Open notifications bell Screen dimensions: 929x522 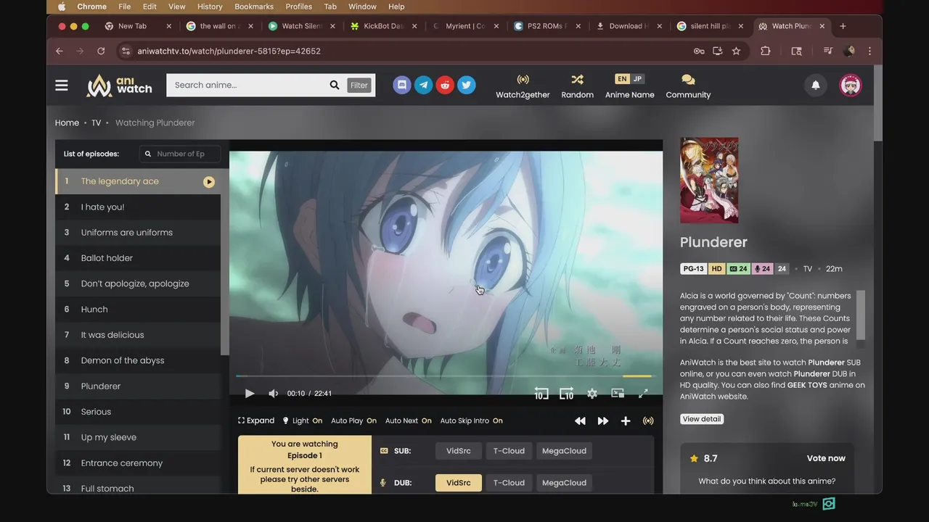click(816, 85)
